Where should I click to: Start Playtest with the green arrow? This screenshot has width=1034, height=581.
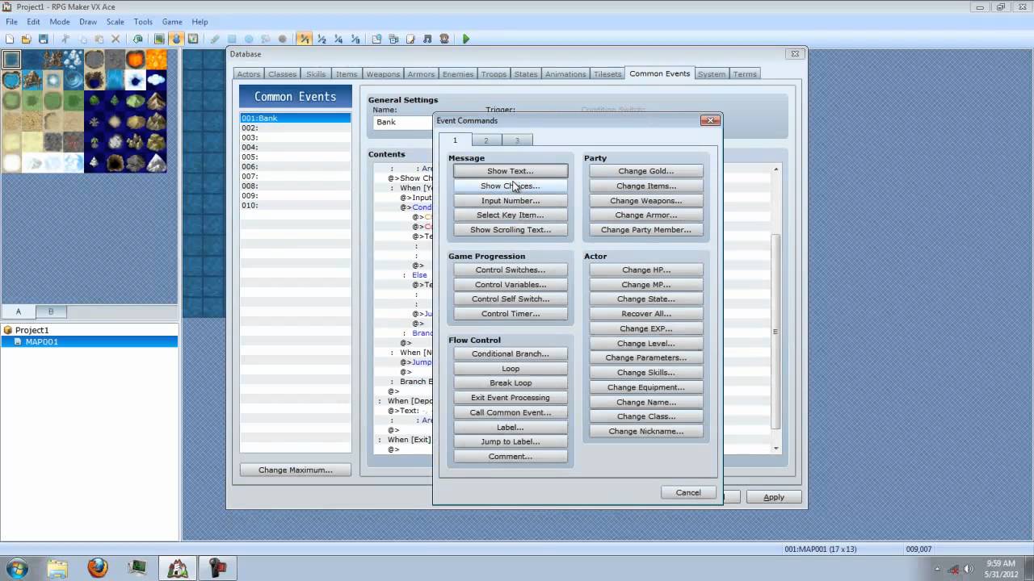[466, 39]
